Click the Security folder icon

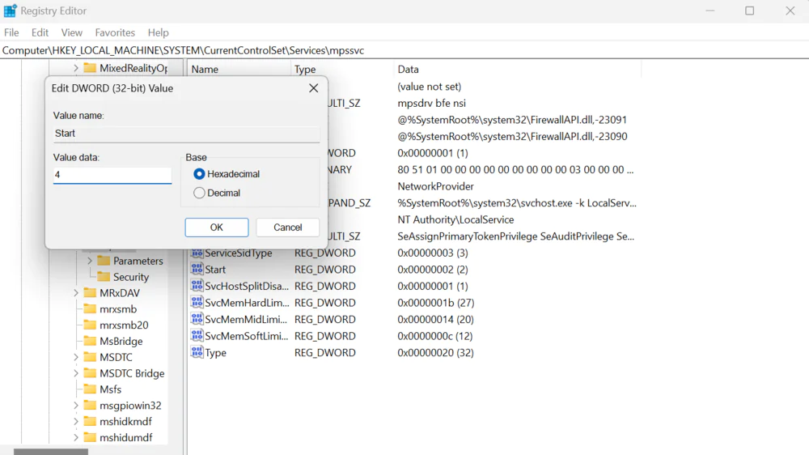pos(104,277)
